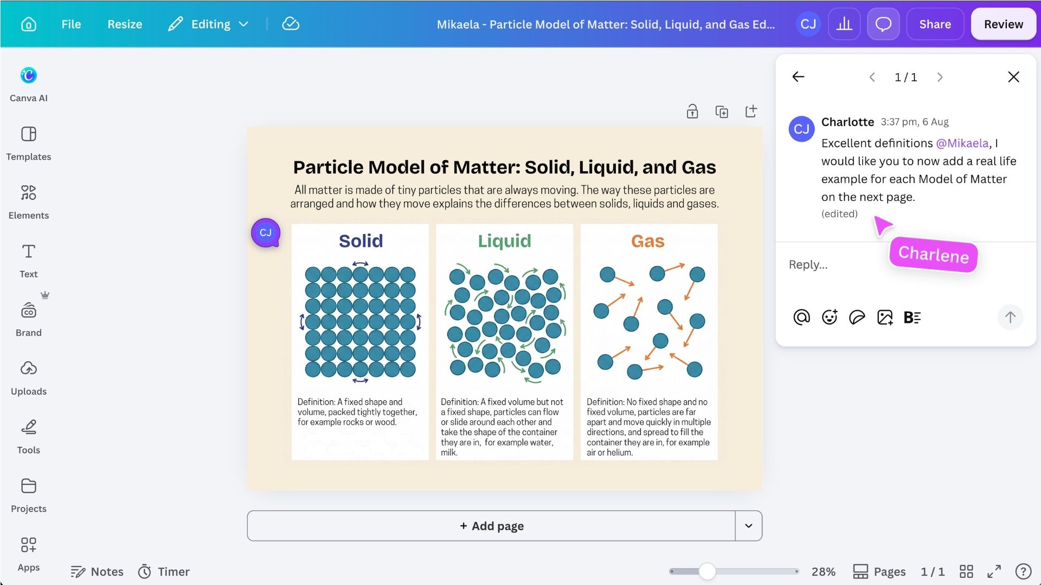Expand the Editing mode dropdown
This screenshot has height=585, width=1041.
coord(209,24)
